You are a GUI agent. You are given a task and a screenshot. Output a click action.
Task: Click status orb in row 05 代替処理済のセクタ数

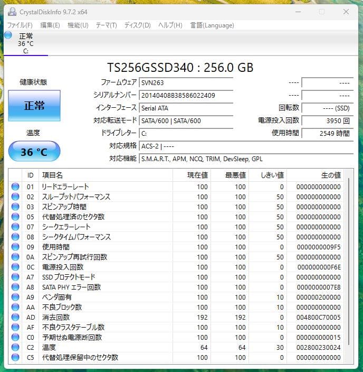[x=15, y=217]
